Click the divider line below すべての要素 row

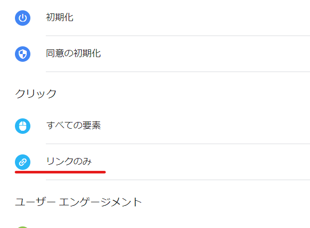(178, 144)
